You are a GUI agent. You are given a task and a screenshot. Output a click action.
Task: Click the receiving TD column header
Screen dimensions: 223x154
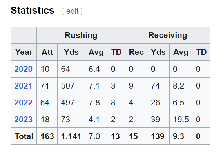point(201,52)
